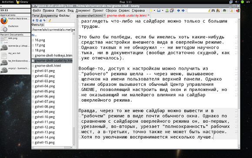Close the gnome-shell-usability.html tab
Viewport: 252px width, 158px height.
point(149,15)
